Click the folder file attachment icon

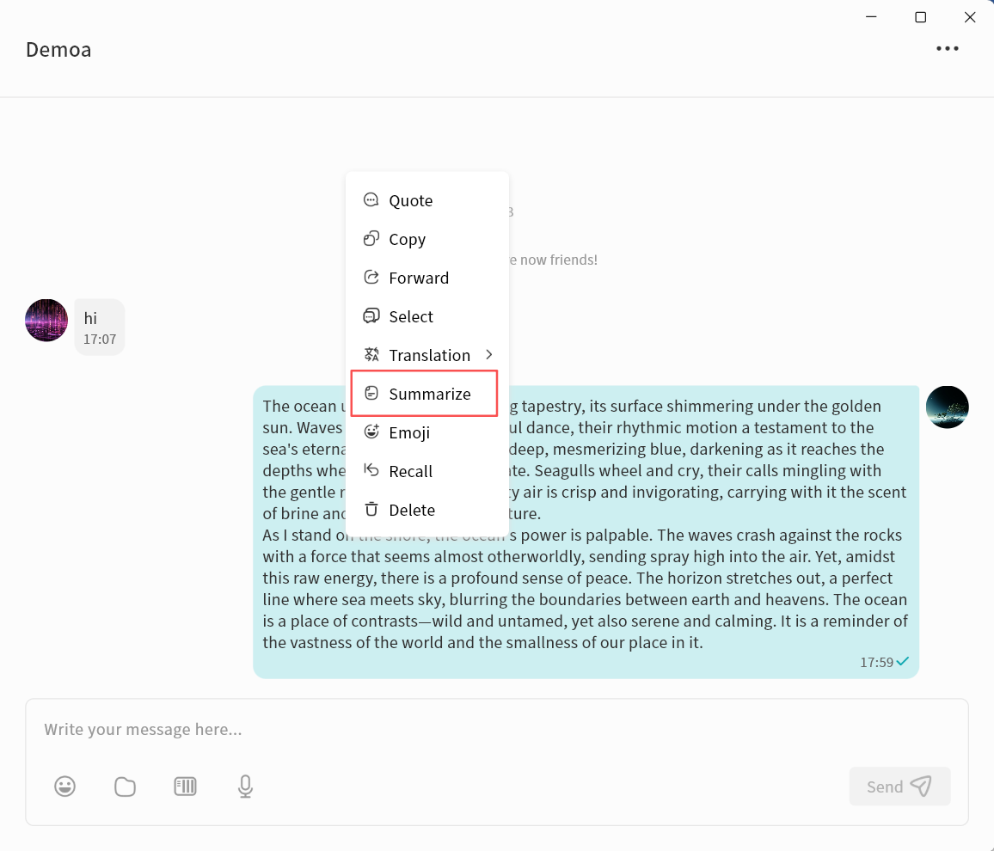[x=126, y=786]
